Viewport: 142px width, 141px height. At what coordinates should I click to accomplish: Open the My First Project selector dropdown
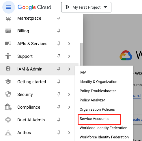click(86, 7)
